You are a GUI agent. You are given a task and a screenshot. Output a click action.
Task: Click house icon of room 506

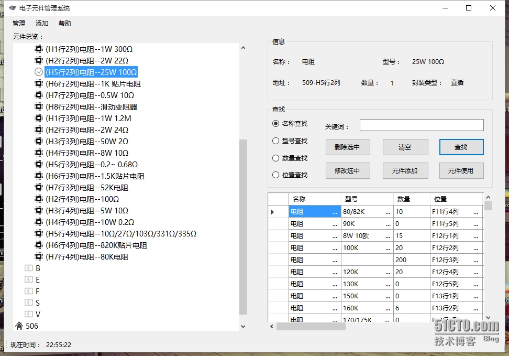tap(19, 326)
